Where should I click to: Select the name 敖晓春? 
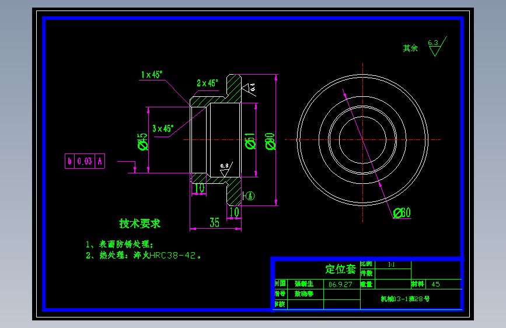click(x=304, y=294)
